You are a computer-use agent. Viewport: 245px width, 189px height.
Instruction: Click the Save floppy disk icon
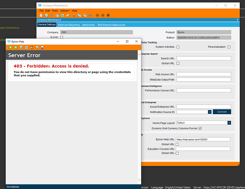(46, 15)
